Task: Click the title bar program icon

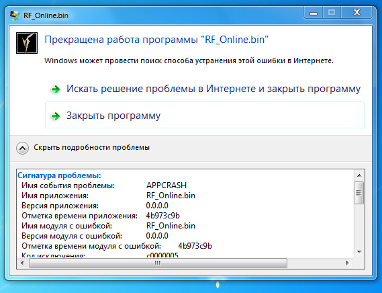Action: [15, 15]
